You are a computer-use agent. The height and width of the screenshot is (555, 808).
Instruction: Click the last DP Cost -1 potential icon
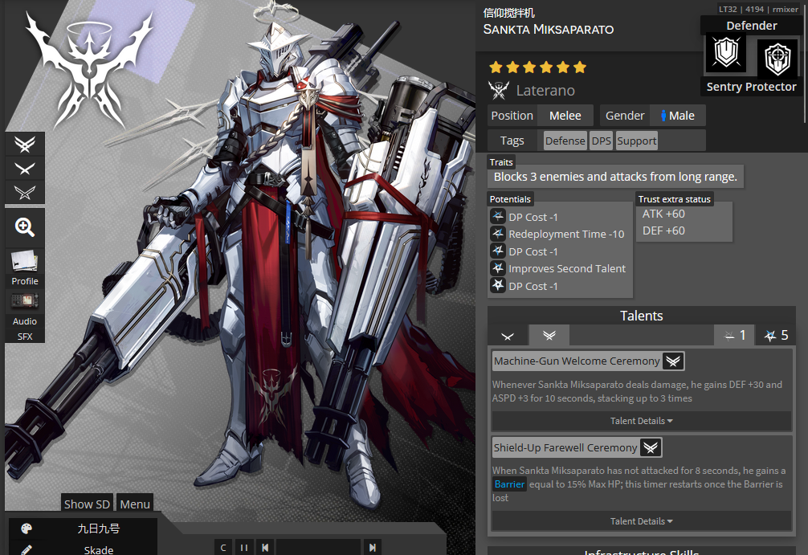(x=498, y=285)
